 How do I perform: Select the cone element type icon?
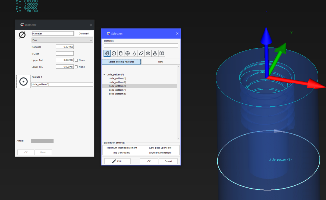coord(134,53)
